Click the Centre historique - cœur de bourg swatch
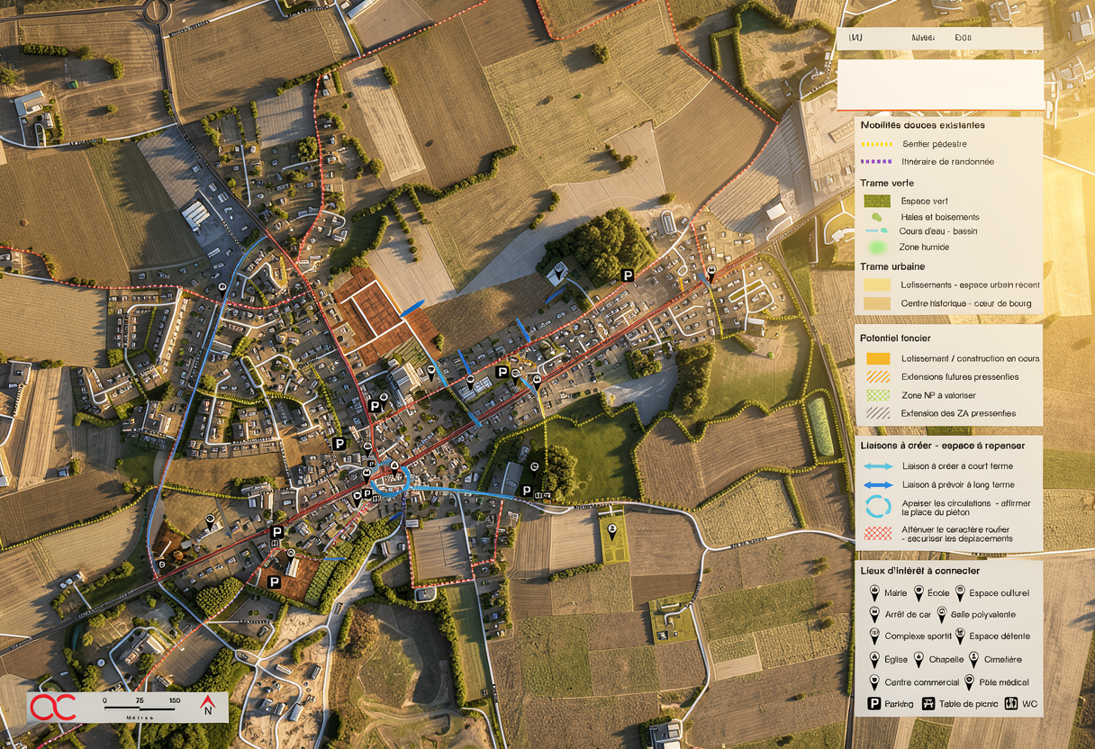 (877, 303)
